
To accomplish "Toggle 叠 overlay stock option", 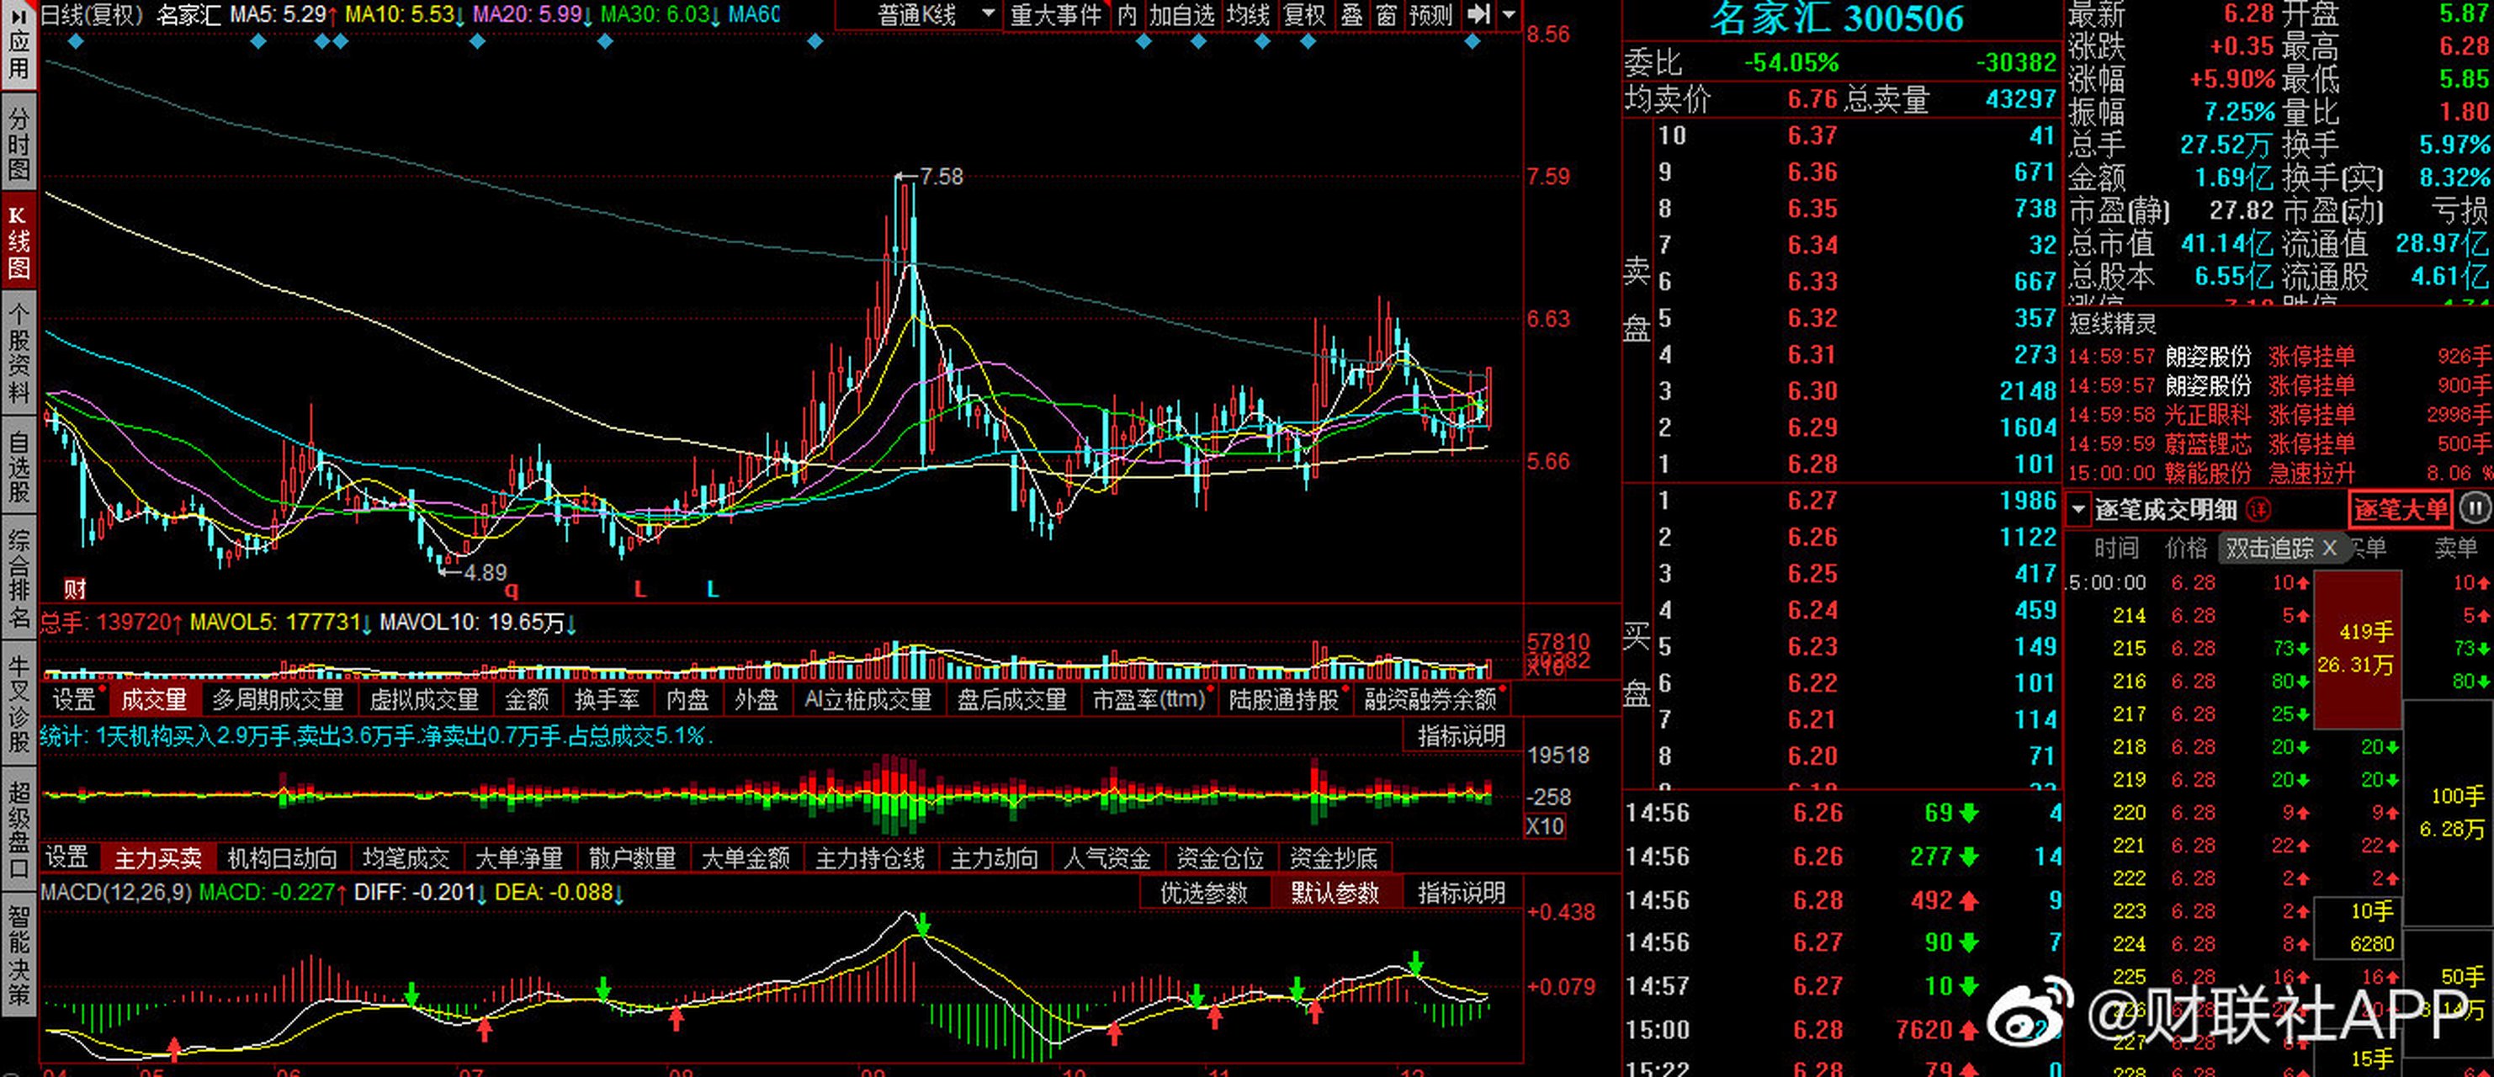I will pos(1351,14).
